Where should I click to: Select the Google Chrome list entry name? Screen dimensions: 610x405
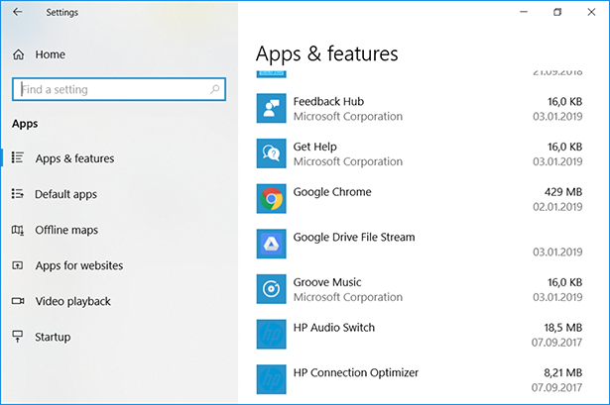(x=332, y=192)
